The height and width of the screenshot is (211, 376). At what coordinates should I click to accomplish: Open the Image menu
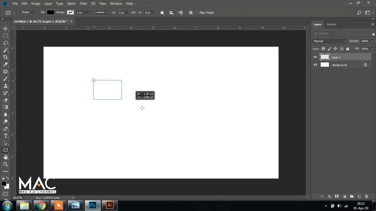tap(36, 4)
